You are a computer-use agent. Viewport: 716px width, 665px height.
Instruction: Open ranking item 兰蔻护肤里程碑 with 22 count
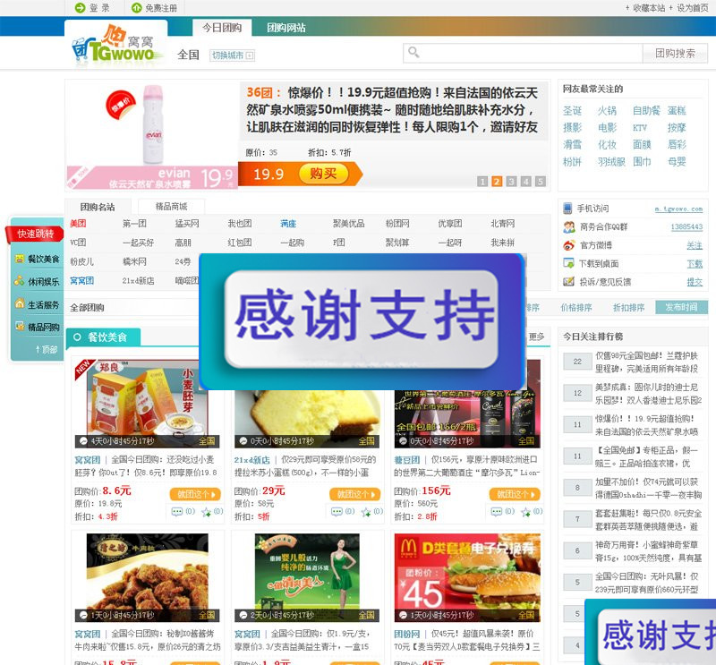click(x=646, y=362)
